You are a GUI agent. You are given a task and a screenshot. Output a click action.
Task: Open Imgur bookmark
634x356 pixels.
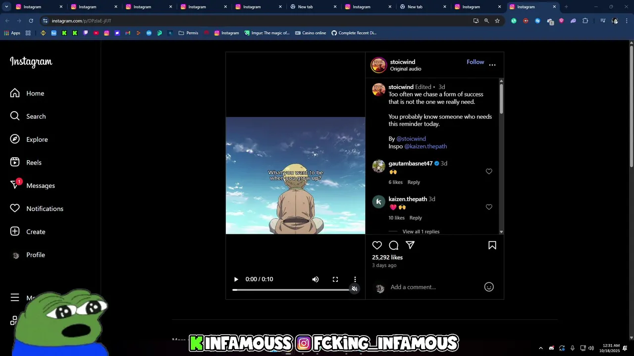tap(266, 33)
